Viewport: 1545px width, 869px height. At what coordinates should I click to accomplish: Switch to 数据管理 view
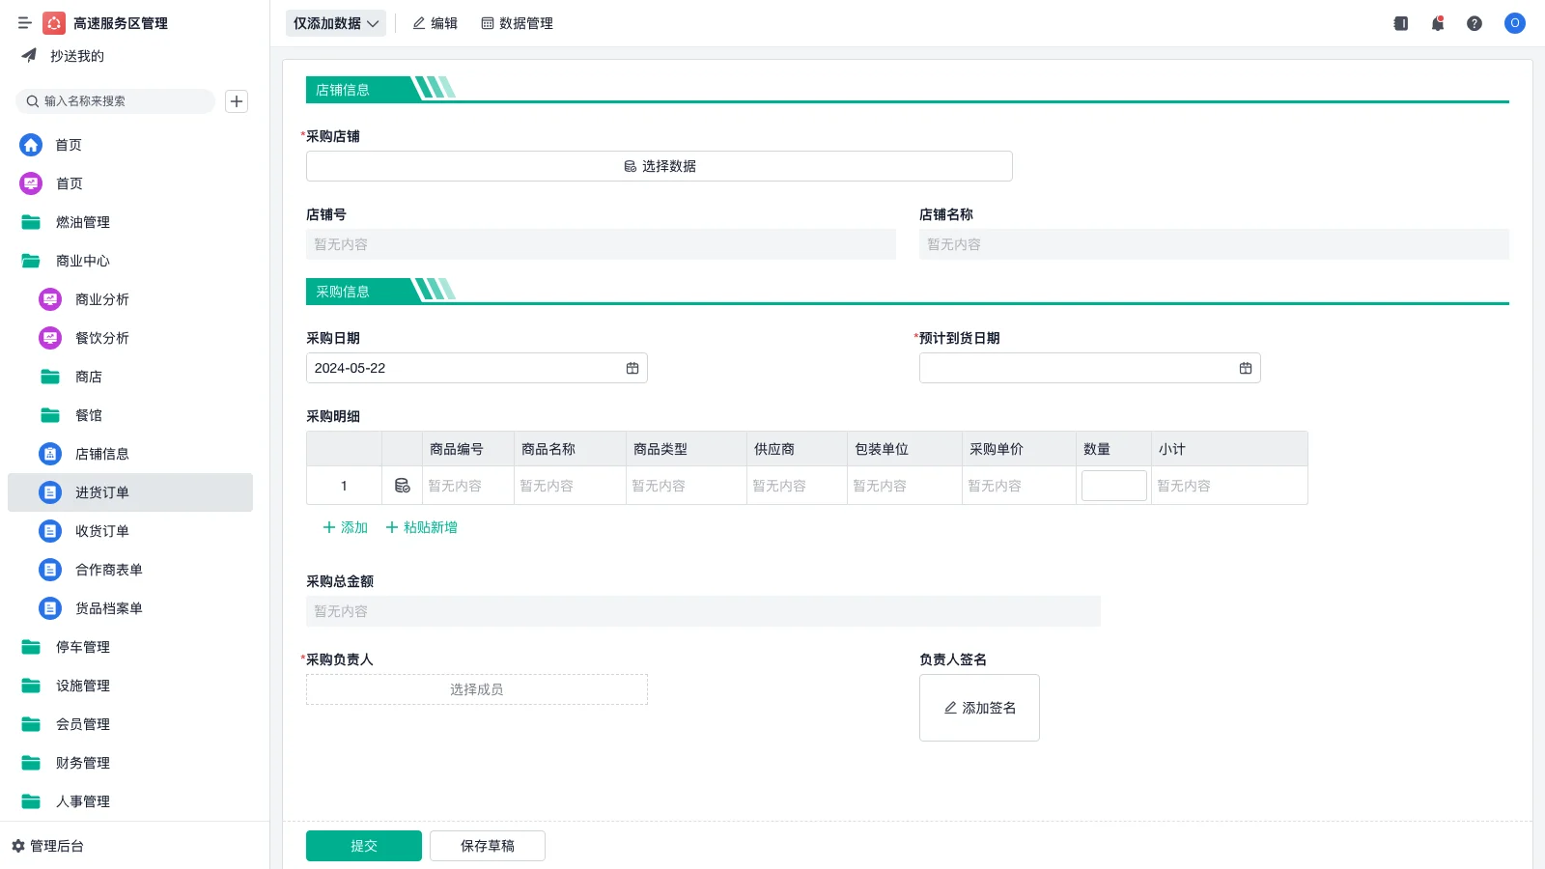(518, 23)
